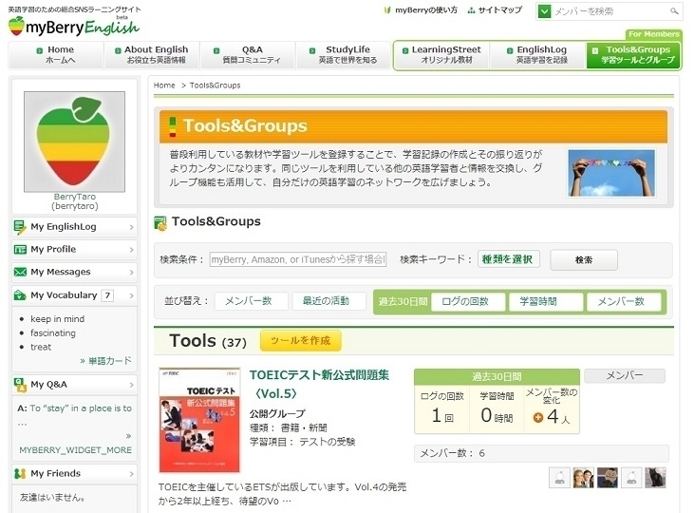The height and width of the screenshot is (513, 694).
Task: Click Home in the breadcrumb
Action: [164, 85]
